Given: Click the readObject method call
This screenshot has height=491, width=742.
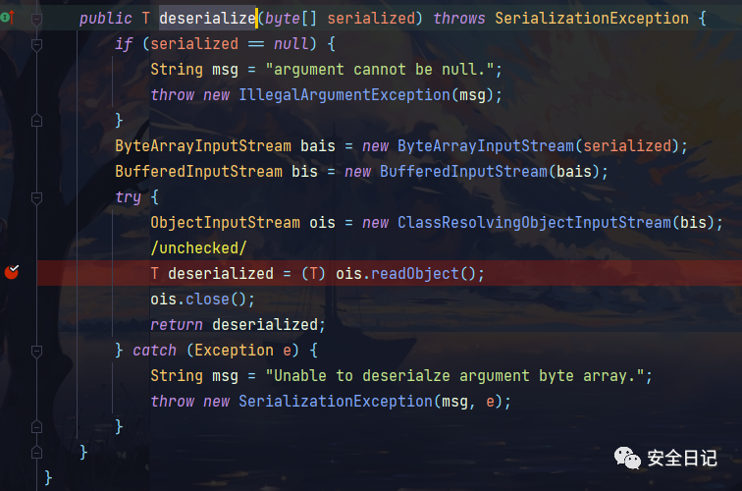Looking at the screenshot, I should (414, 274).
